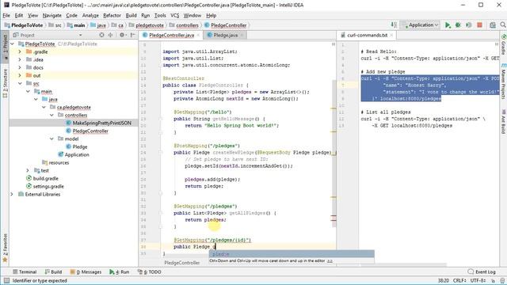Expand the out folder
Image resolution: width=507 pixels, height=285 pixels.
(x=20, y=76)
